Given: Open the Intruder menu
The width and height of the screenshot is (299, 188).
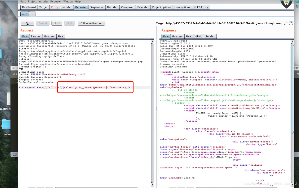Looking at the screenshot, I should tap(43, 2).
